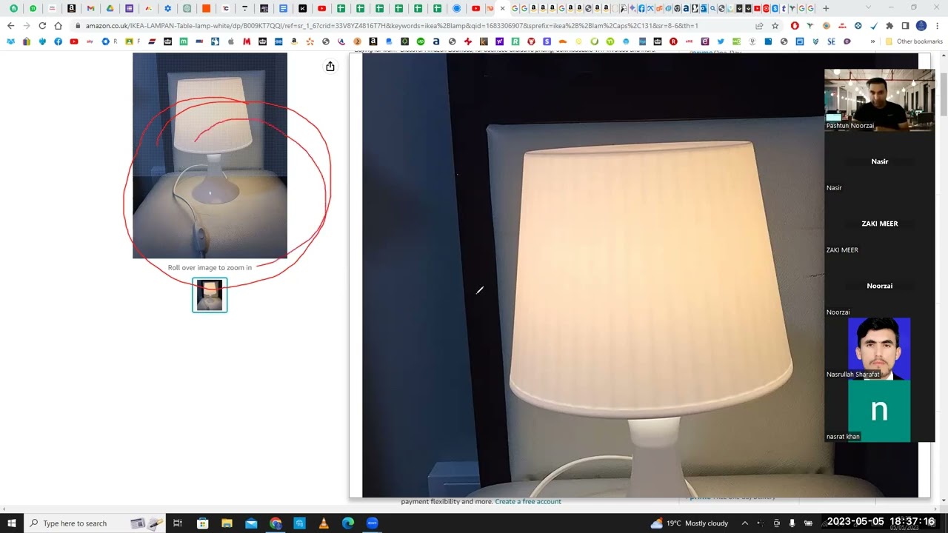
Task: Share this page from the address bar
Action: [759, 25]
